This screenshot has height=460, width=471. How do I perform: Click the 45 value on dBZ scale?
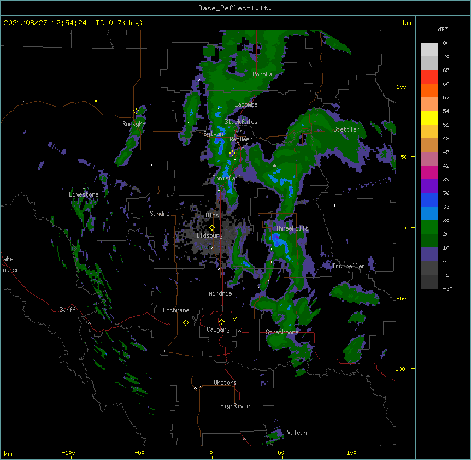pos(446,152)
